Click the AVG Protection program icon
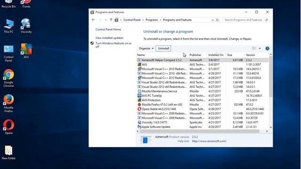301x169 pixels. click(139, 100)
